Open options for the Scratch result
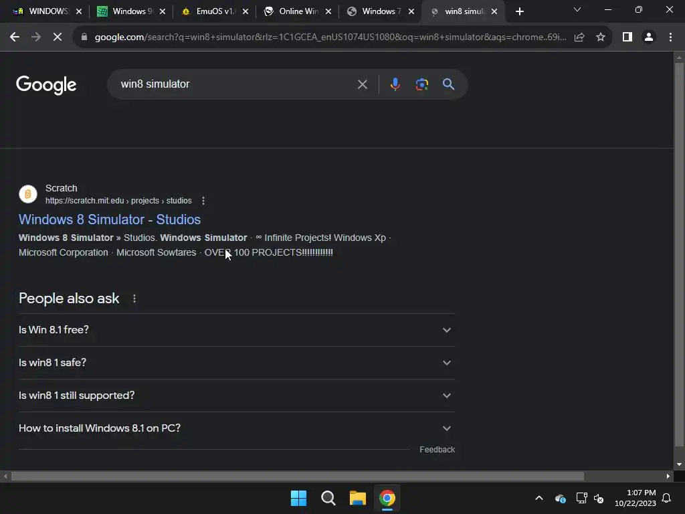The height and width of the screenshot is (514, 685). [203, 201]
